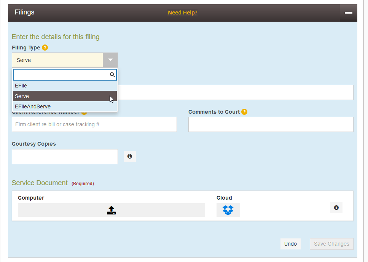The image size is (368, 262).
Task: Collapse the Filing Type dropdown arrow
Action: click(x=110, y=60)
